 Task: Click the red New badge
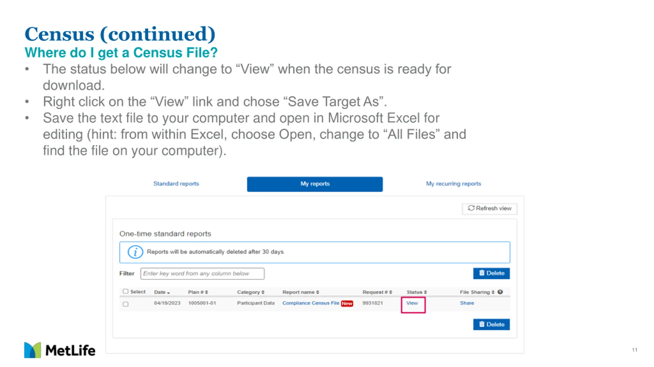[x=347, y=303]
